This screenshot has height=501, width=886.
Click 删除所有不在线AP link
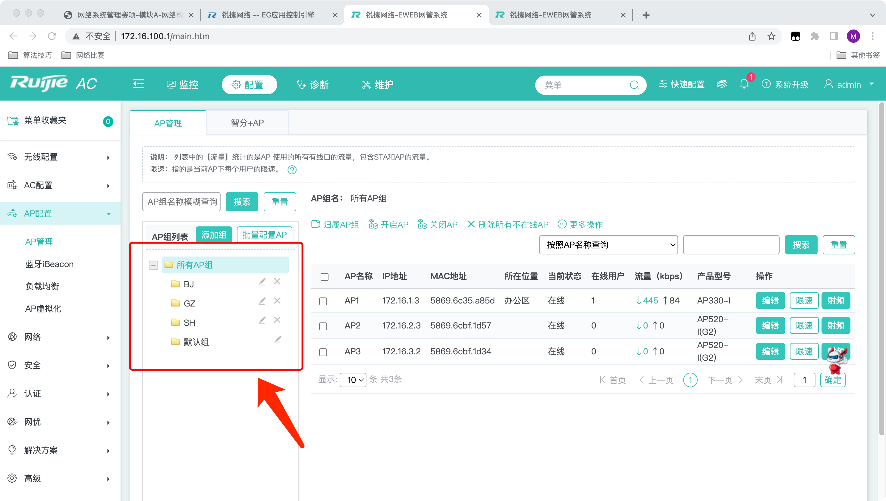coord(508,225)
